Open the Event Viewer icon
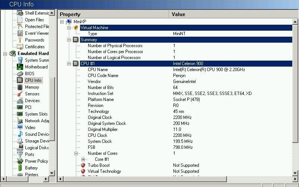 [20, 33]
